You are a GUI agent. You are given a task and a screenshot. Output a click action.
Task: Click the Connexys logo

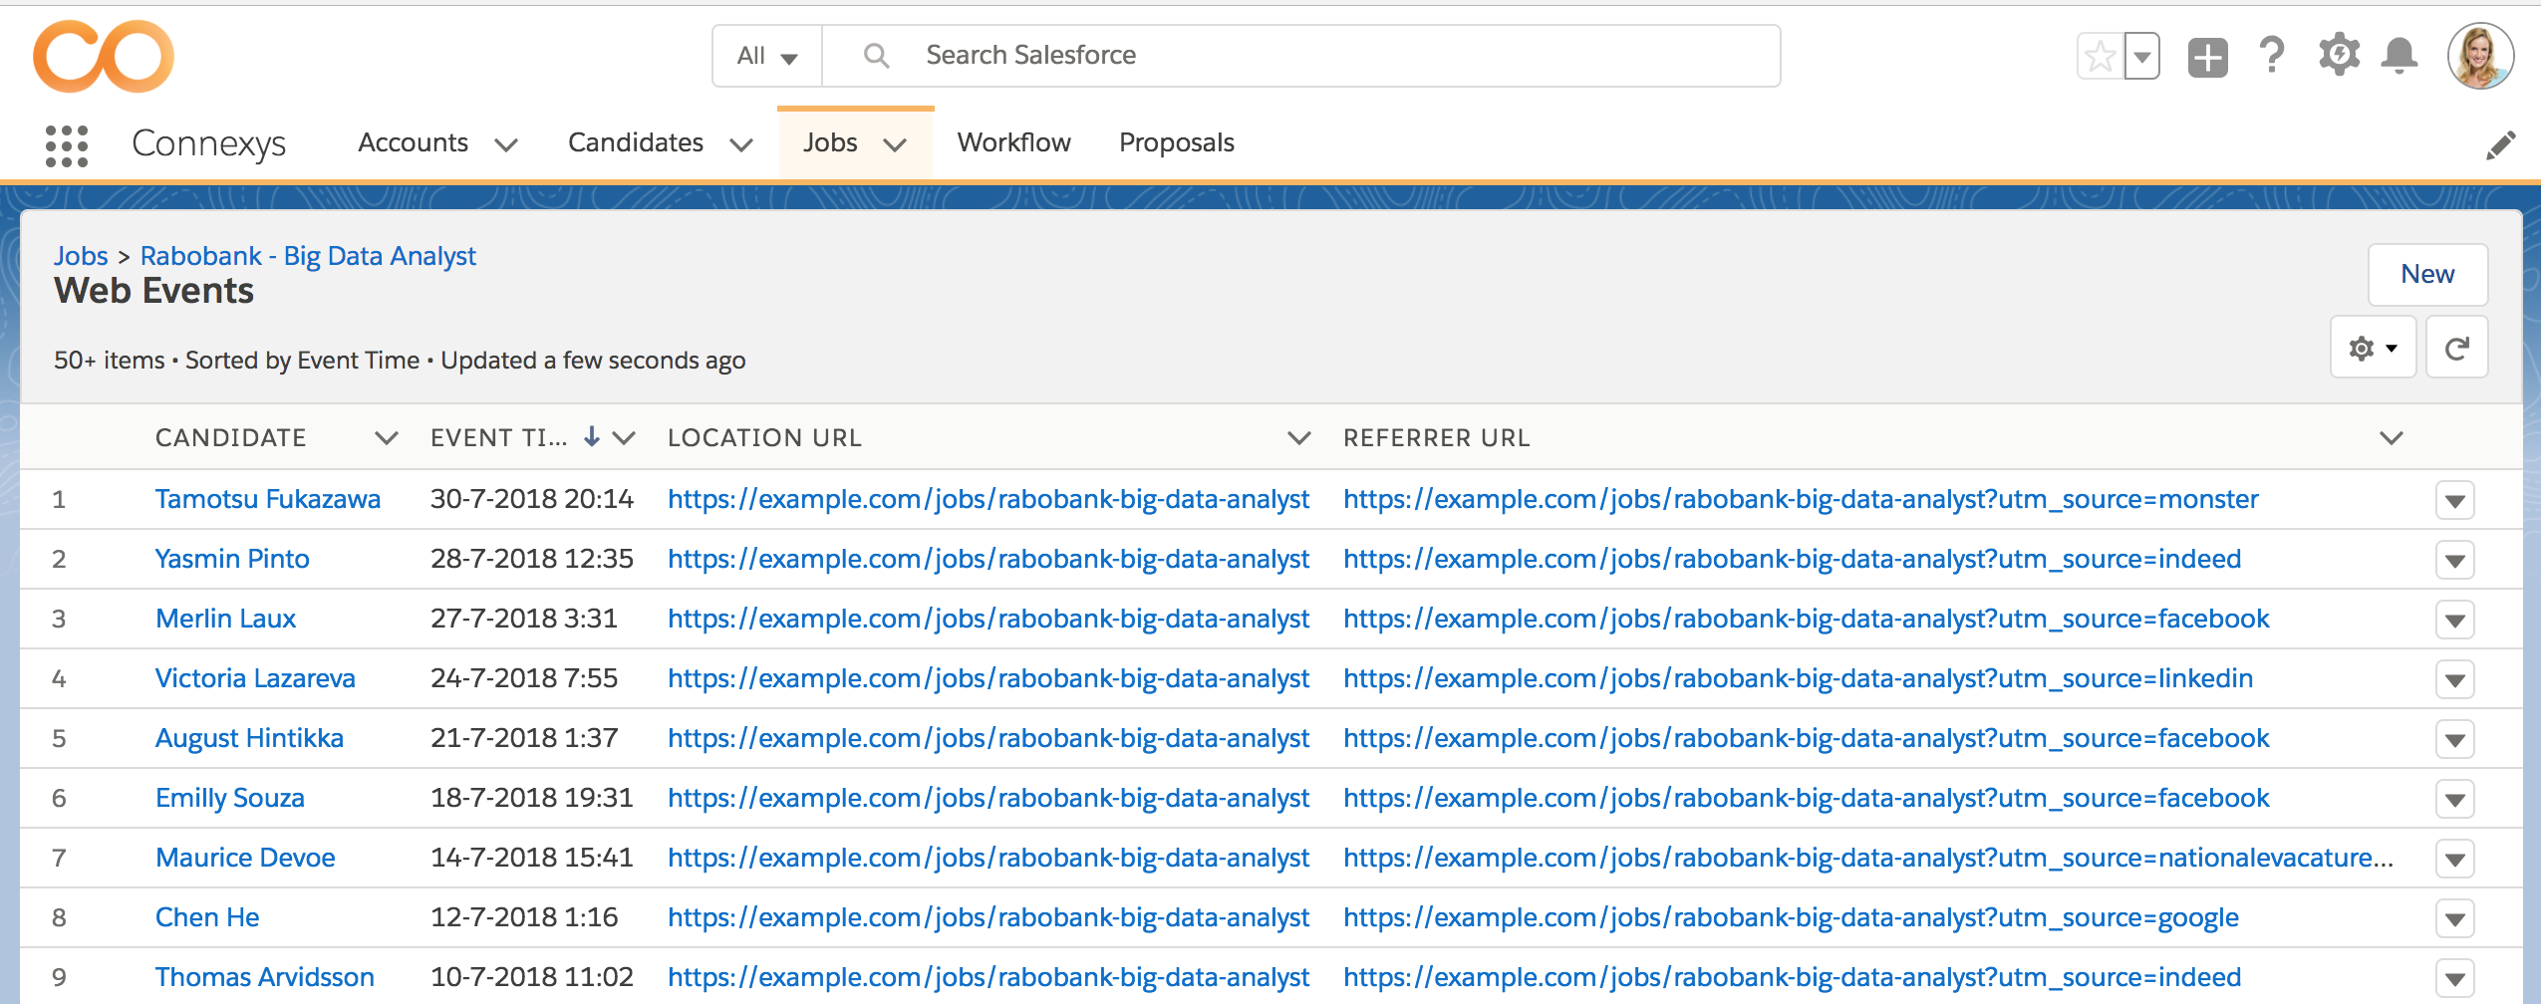(104, 57)
